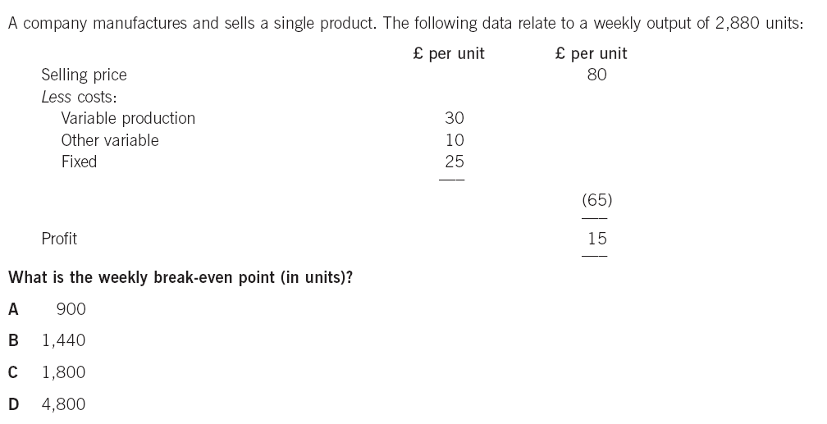Click the Profit row label

tap(59, 239)
